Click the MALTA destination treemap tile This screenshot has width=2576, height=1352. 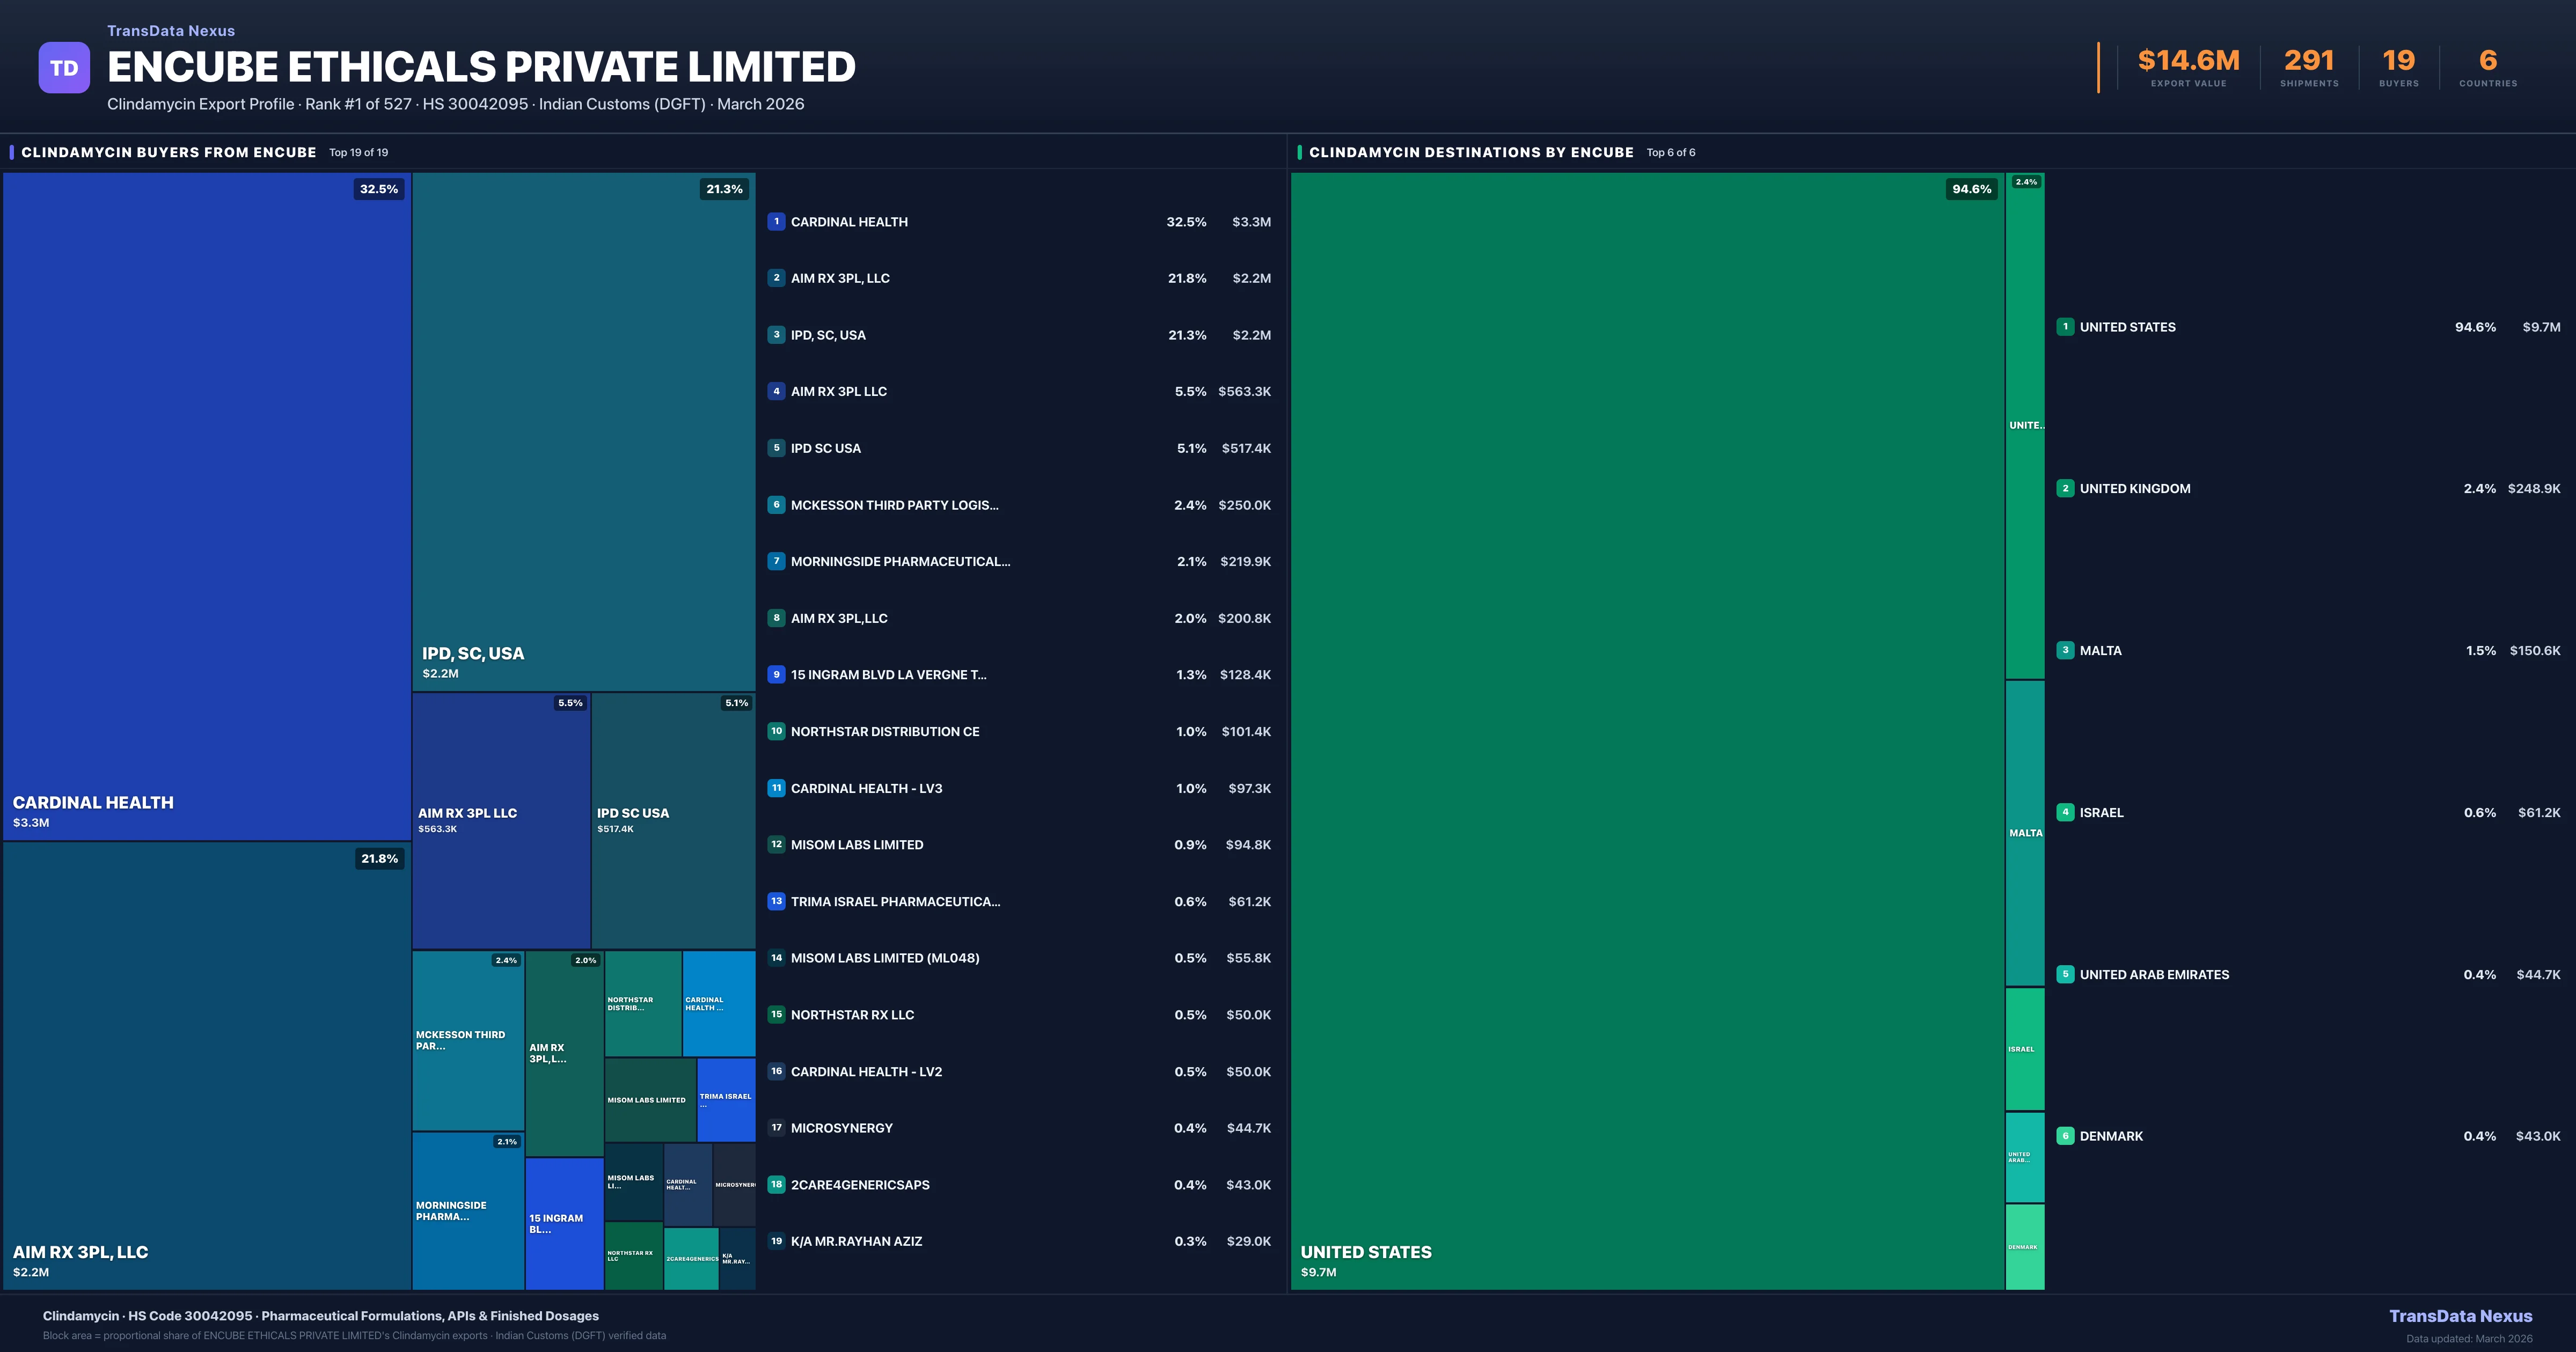2025,832
